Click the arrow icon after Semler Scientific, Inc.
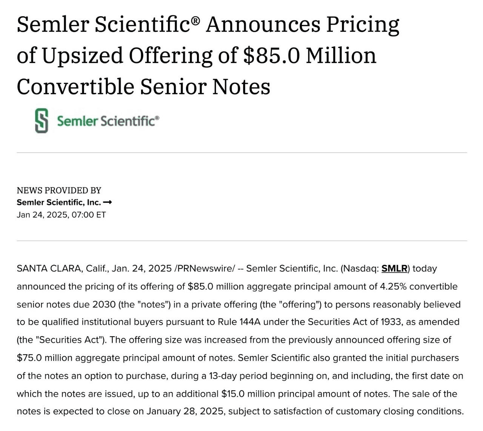483x431 pixels. point(108,202)
